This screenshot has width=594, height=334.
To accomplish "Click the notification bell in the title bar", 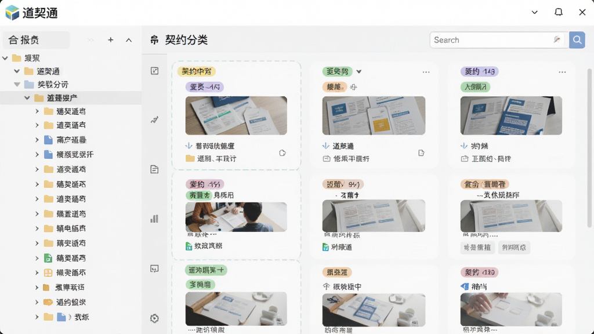I will click(559, 12).
